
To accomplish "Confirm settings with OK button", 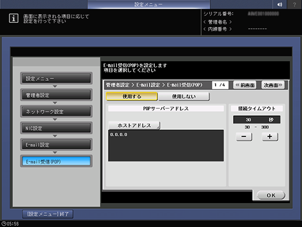I will pos(271,195).
